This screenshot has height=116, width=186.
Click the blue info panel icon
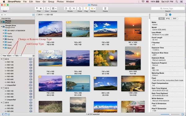(170, 15)
